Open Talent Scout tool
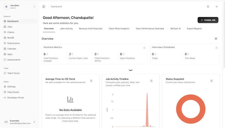The image size is (225, 128). (x=20, y=73)
